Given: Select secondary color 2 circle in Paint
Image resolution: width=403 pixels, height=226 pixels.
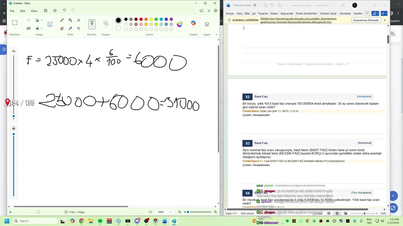Looking at the screenshot, I should (x=118, y=29).
